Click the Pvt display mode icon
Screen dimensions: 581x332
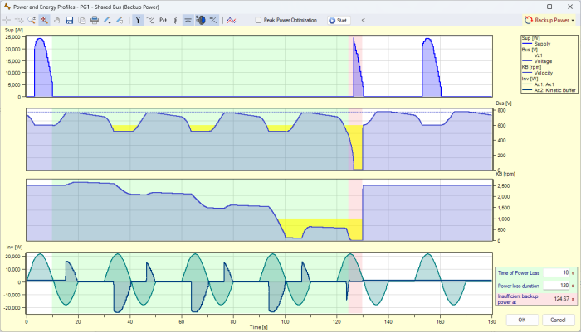click(x=163, y=19)
